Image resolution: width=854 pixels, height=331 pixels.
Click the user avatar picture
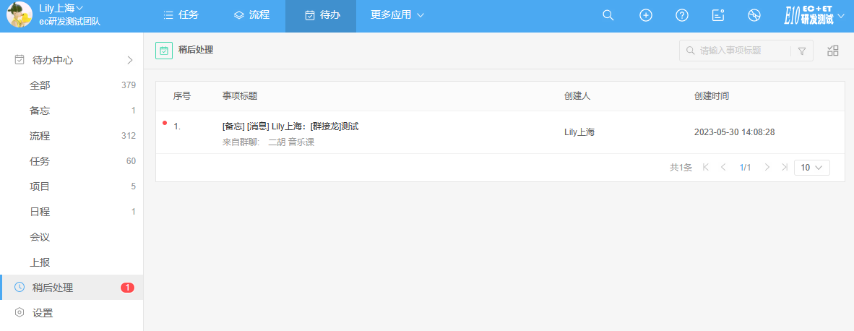point(19,15)
